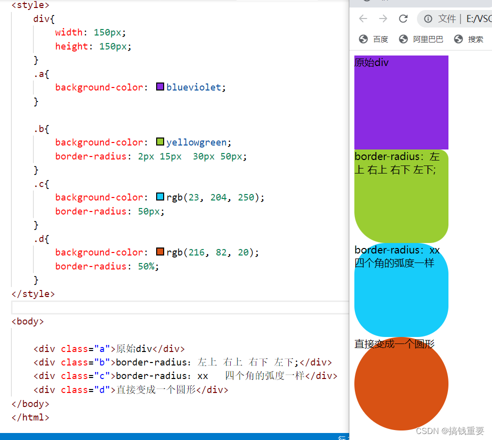The height and width of the screenshot is (440, 492).
Task: Click the rgb(23, 204, 250) color swatch
Action: (160, 197)
